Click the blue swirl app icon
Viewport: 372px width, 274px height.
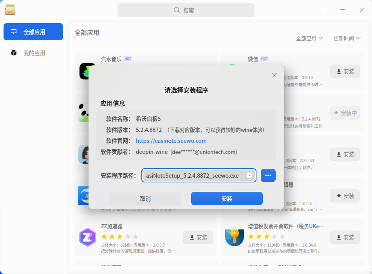(x=83, y=196)
